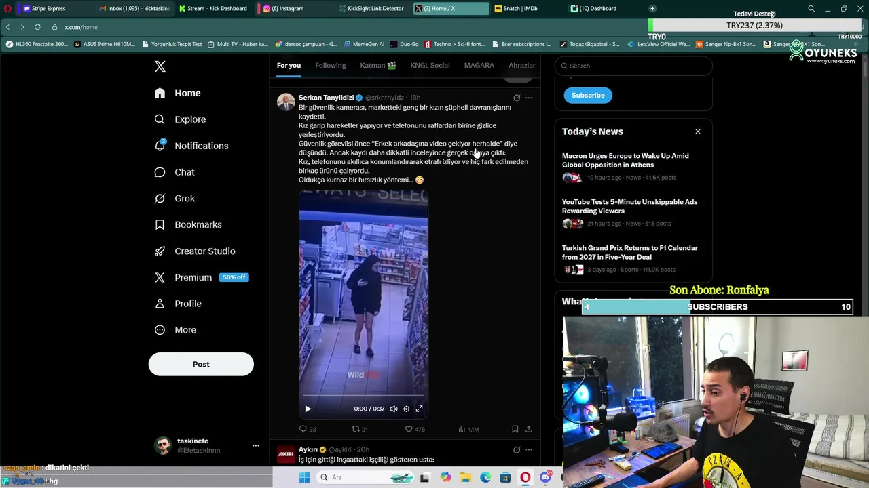Open video settings gear
Image resolution: width=869 pixels, height=488 pixels.
[407, 409]
